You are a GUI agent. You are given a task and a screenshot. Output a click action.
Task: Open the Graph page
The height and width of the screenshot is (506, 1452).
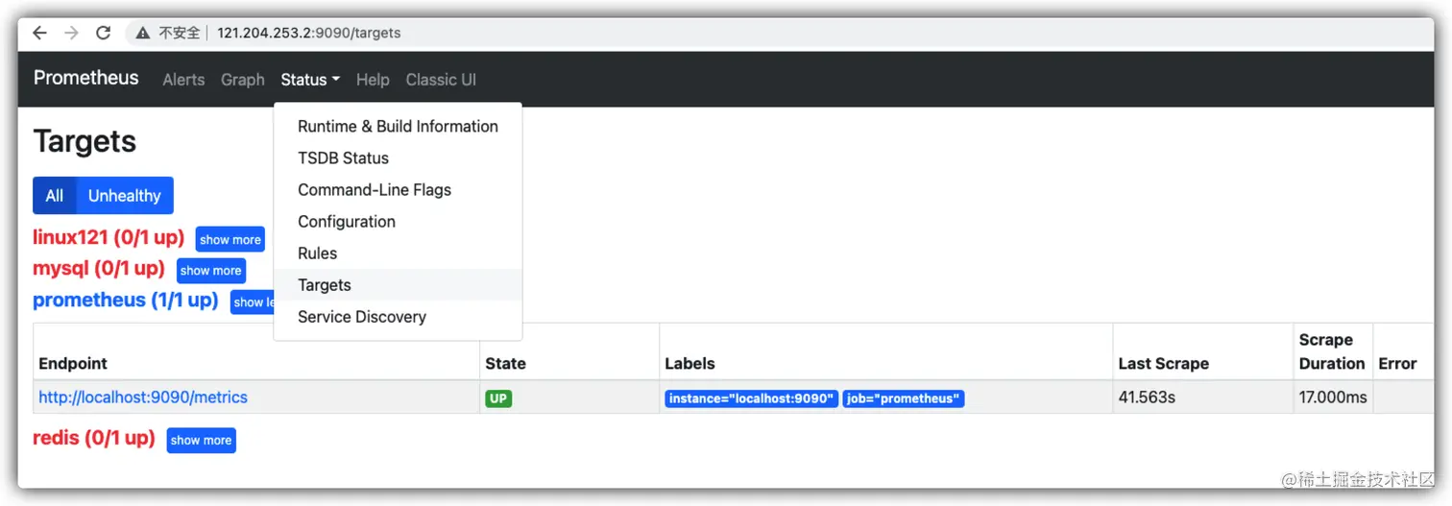pos(243,80)
